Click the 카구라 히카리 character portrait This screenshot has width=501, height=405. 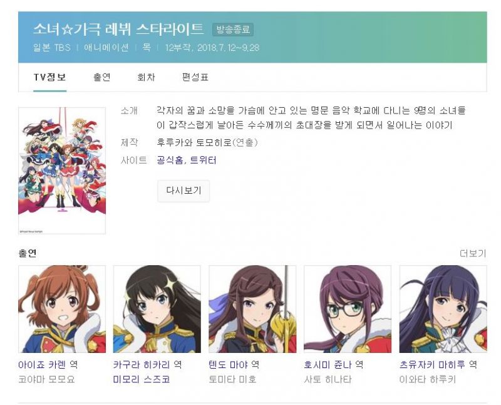pyautogui.click(x=157, y=309)
